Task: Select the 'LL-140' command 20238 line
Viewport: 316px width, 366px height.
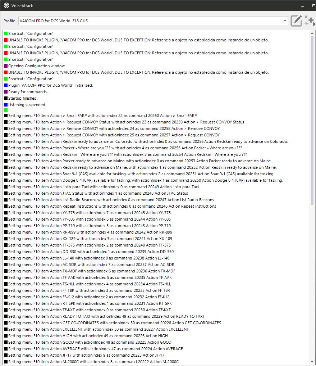Action: 87,258
